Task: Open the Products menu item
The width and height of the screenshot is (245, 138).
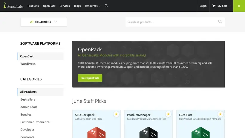Action: click(33, 6)
